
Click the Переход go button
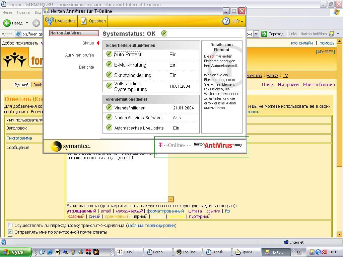[x=272, y=34]
